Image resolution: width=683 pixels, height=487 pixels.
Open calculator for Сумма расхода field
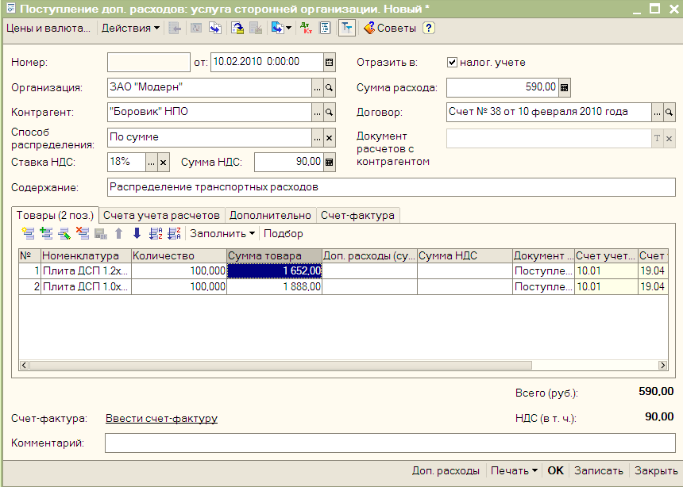(x=564, y=87)
